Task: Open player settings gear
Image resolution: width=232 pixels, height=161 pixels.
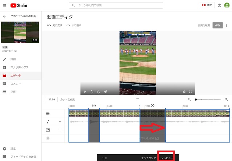Action: 184,92
